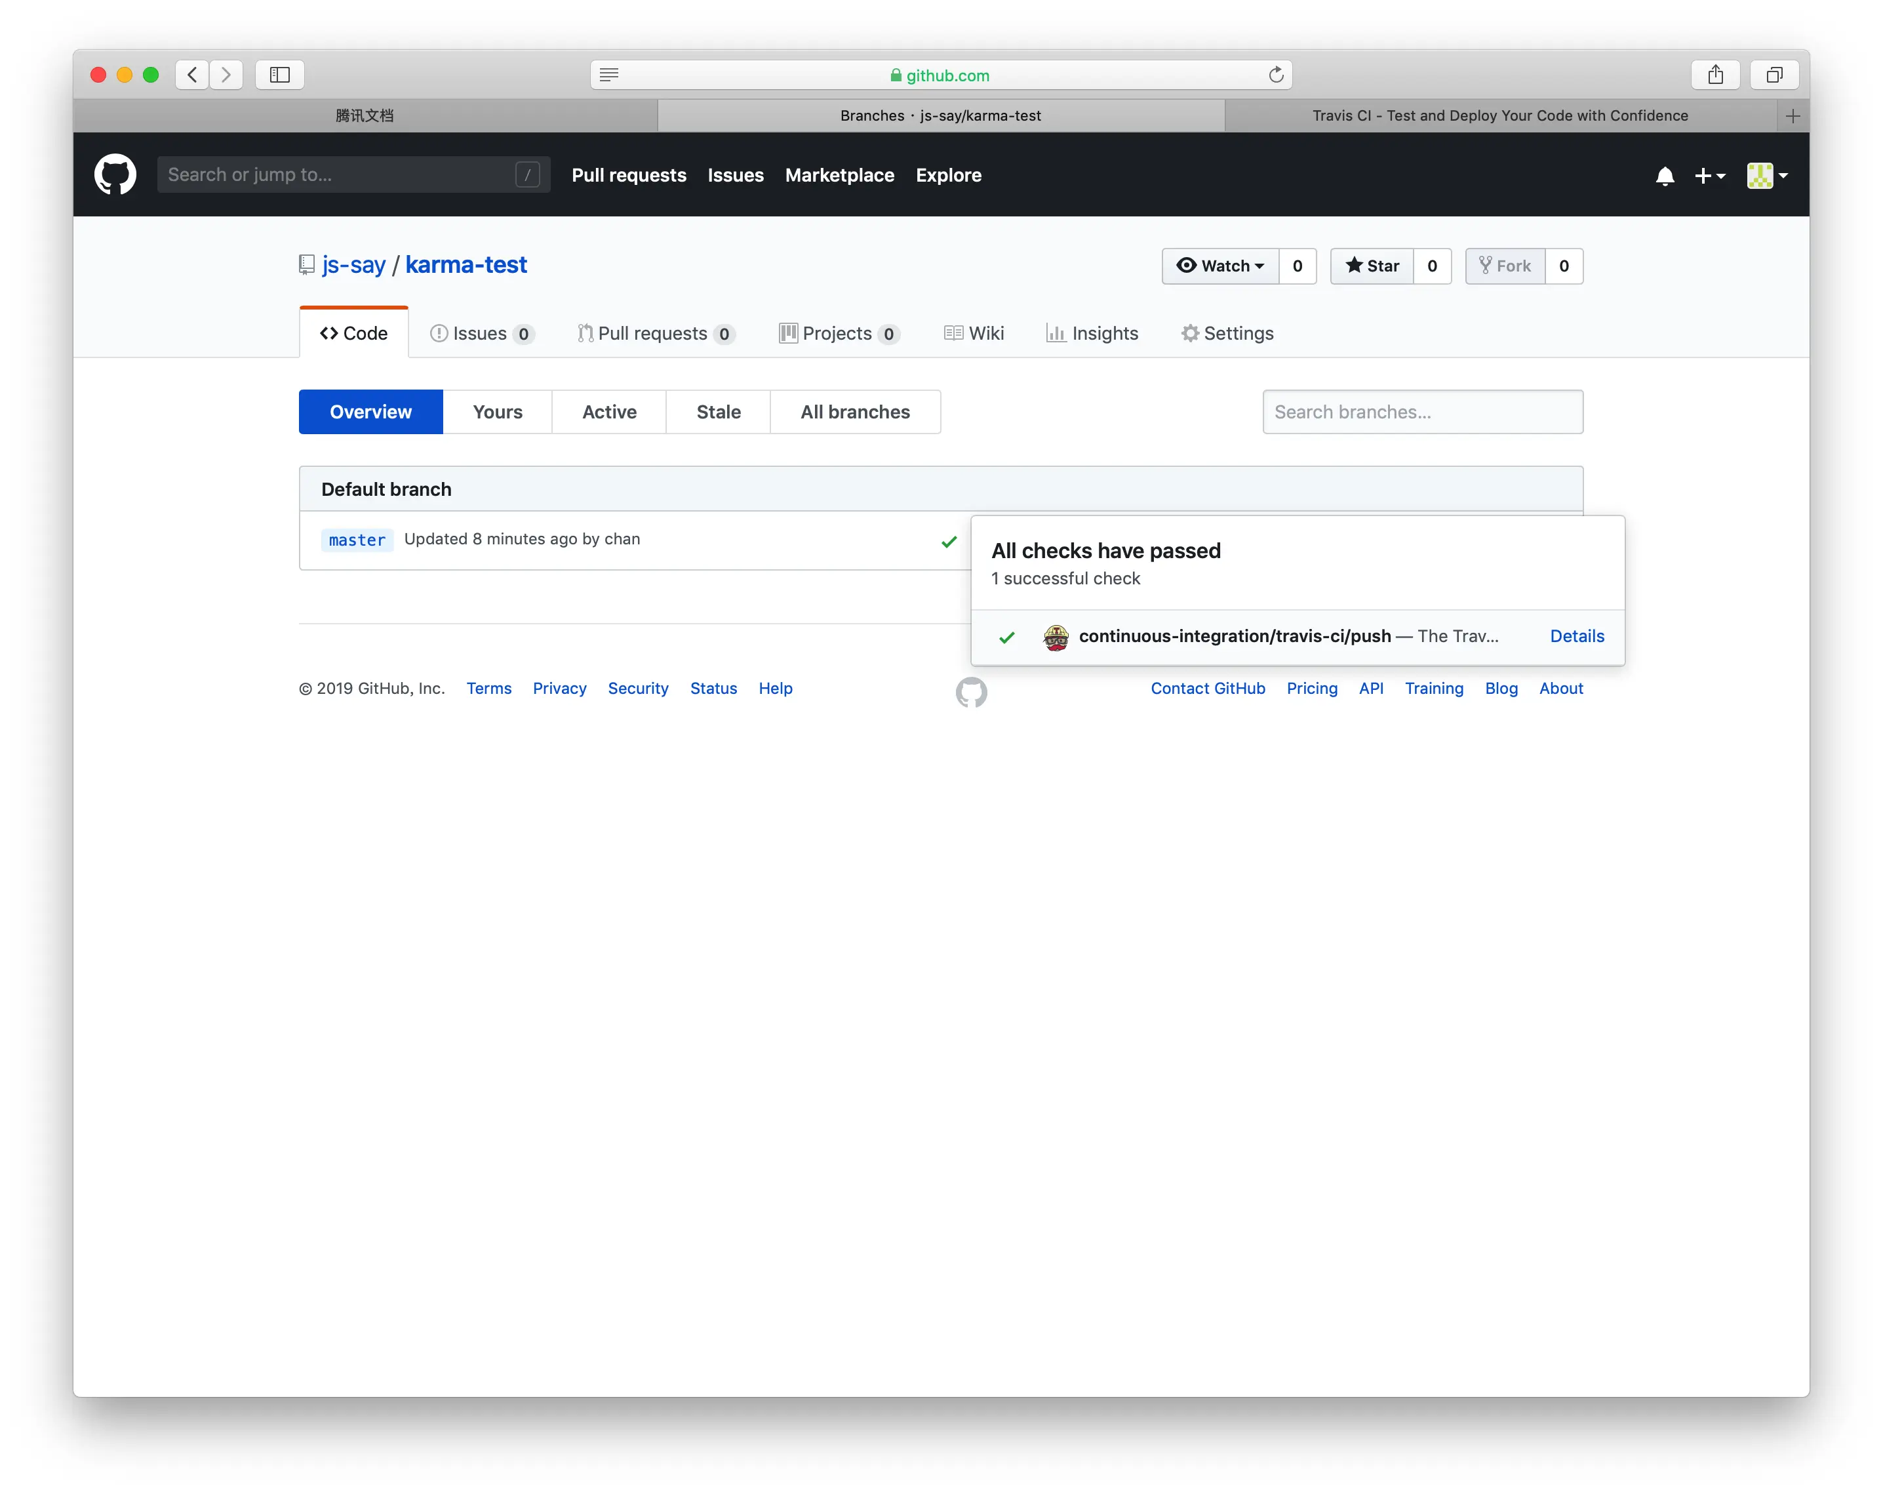Toggle the Safari sidebar button
The image size is (1883, 1494).
pos(279,75)
